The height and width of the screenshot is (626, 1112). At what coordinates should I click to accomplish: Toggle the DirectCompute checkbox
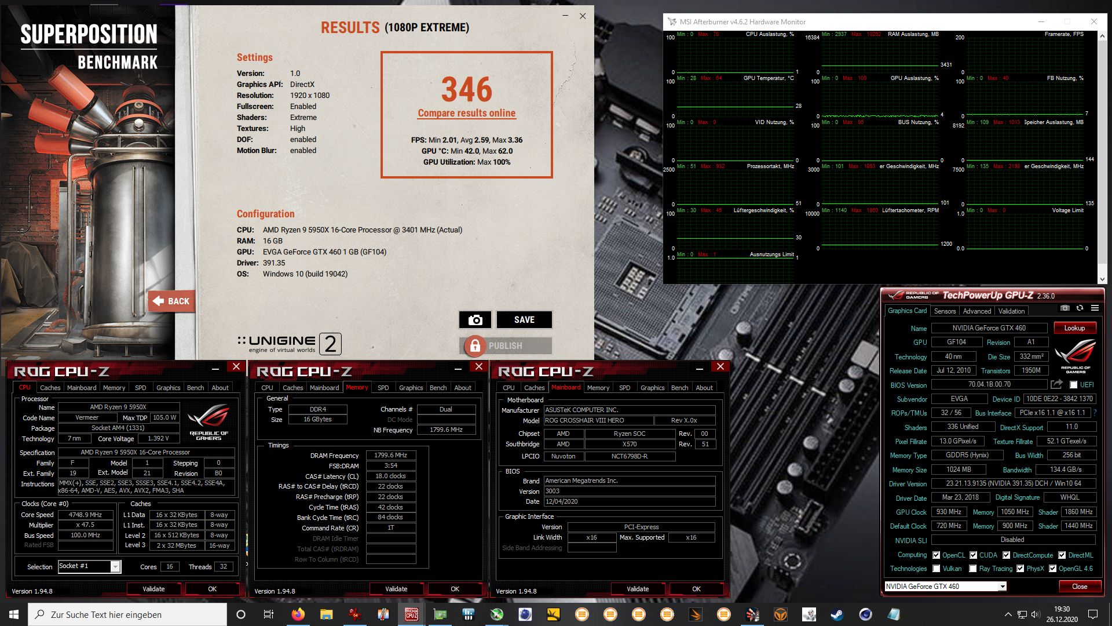[x=1006, y=555]
